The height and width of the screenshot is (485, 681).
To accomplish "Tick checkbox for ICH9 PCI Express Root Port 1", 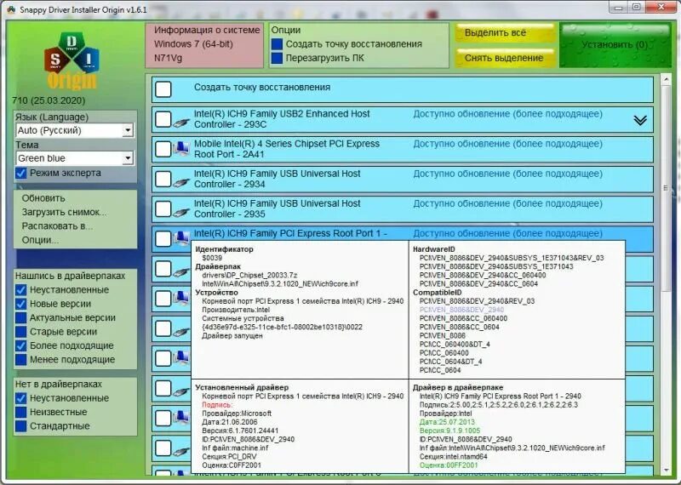I will coord(163,238).
